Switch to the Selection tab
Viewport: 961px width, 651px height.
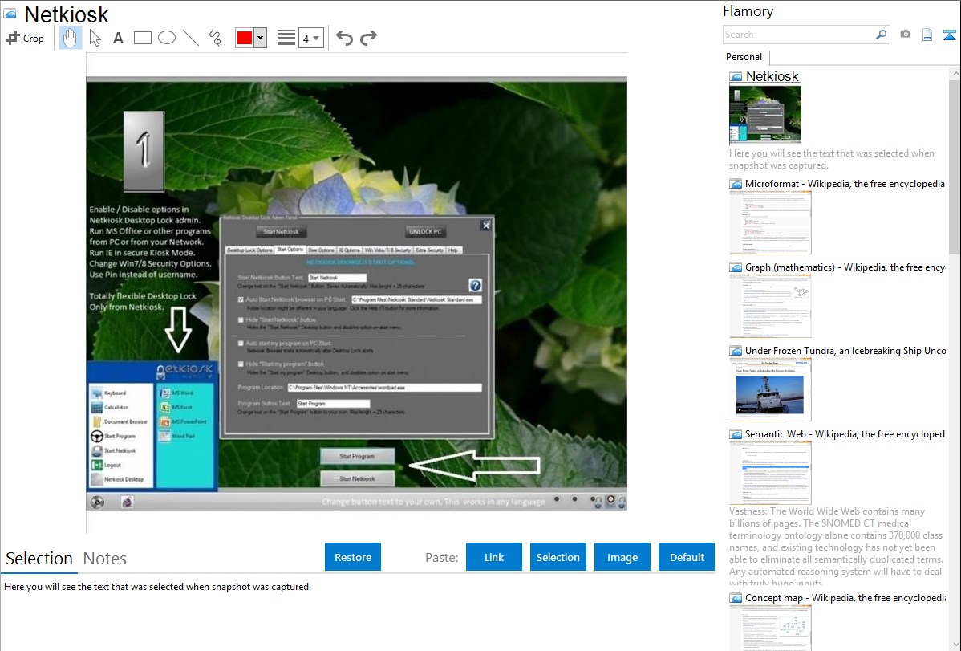39,559
